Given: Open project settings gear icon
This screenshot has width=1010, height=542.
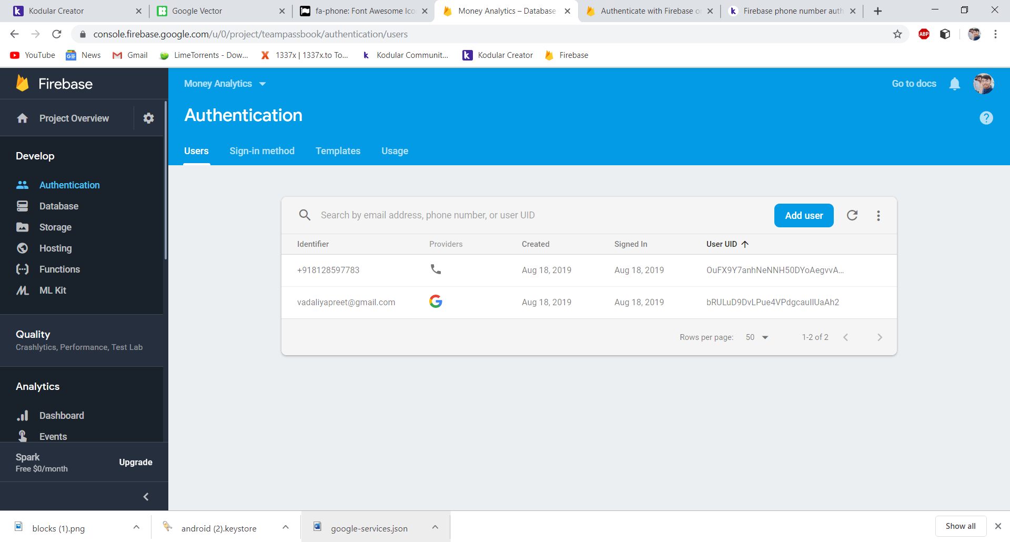Looking at the screenshot, I should tap(148, 118).
